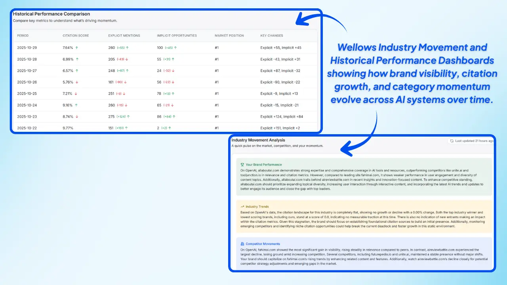Click the refresh icon beside Last updated badge
This screenshot has width=507, height=285.
[452, 141]
